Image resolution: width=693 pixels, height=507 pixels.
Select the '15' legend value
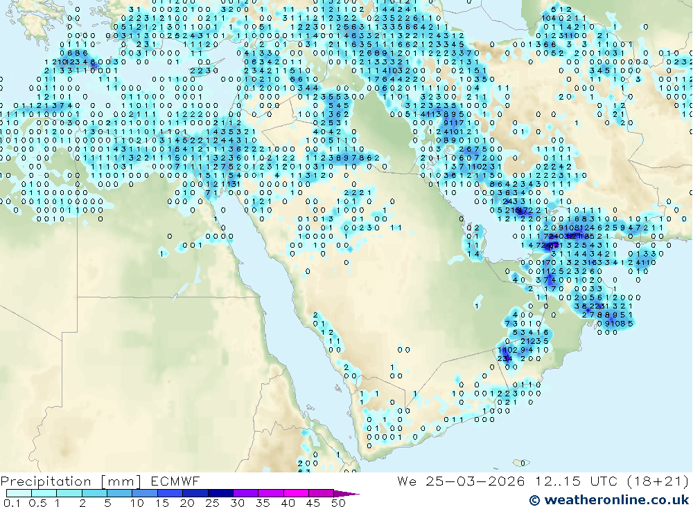162,503
